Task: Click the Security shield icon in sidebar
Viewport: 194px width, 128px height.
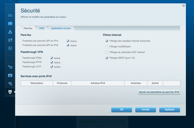Action: (10, 92)
